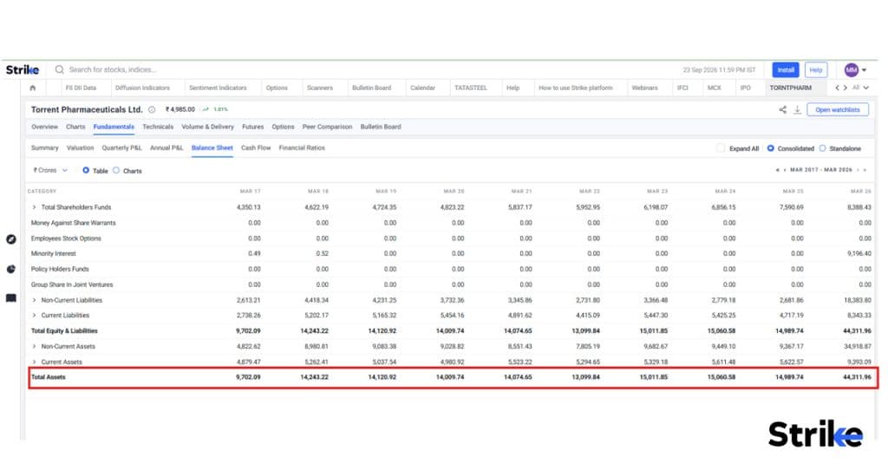
Task: Open the Cash Flow sub-tab
Action: pos(256,147)
